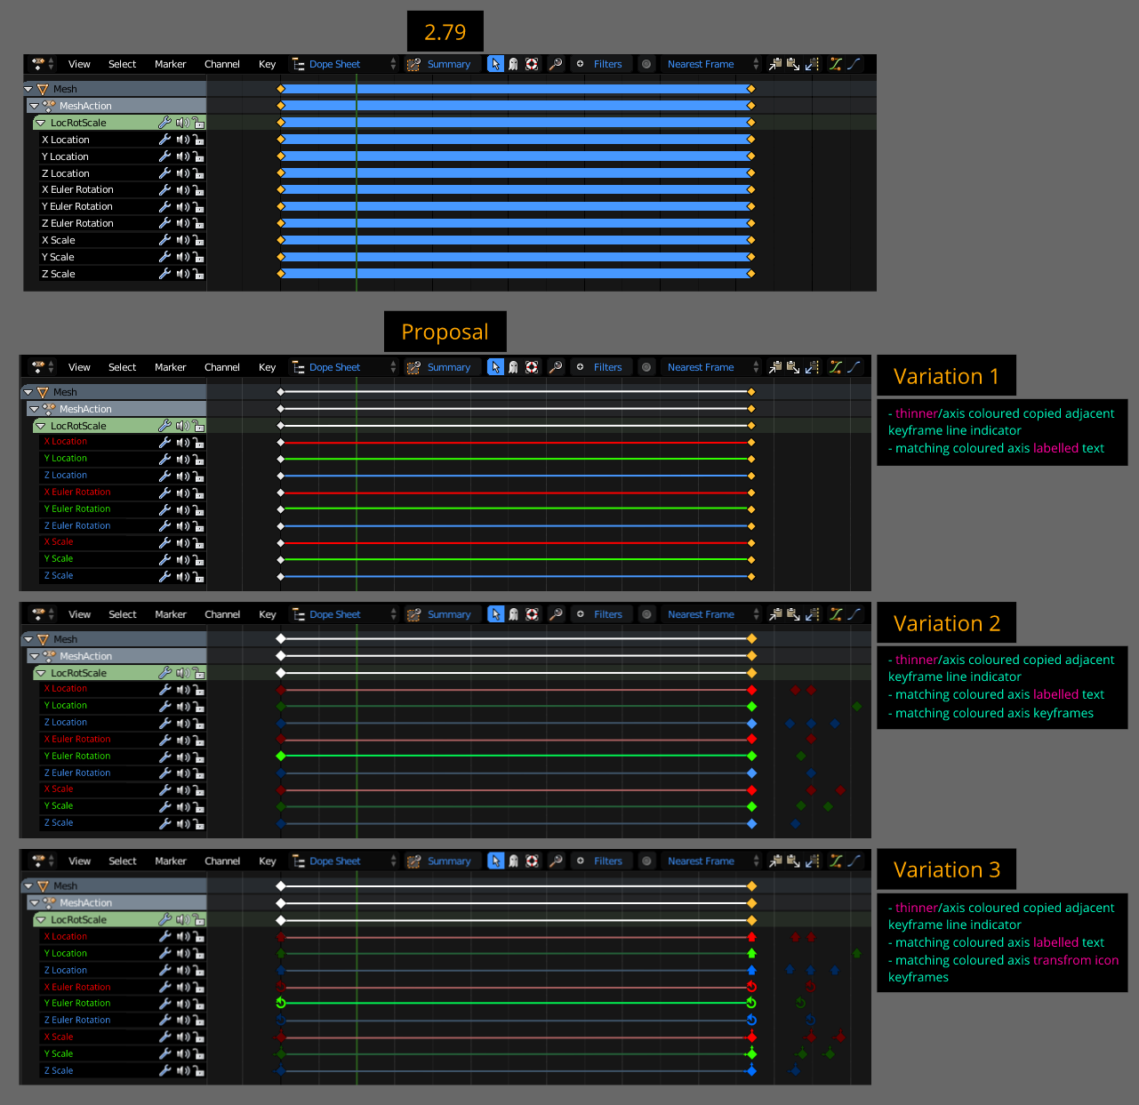This screenshot has width=1139, height=1105.
Task: Mute X Location speaker in Variation 2 panel
Action: pyautogui.click(x=182, y=689)
